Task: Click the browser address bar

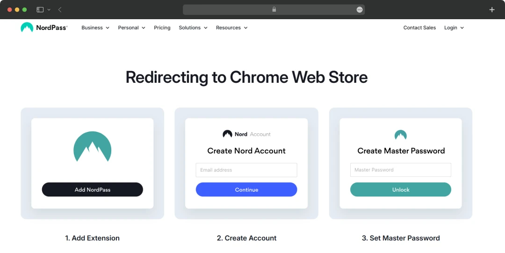Action: click(x=274, y=10)
